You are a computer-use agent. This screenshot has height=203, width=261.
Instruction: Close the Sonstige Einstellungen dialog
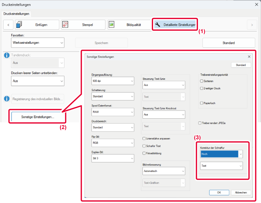[x=249, y=56]
